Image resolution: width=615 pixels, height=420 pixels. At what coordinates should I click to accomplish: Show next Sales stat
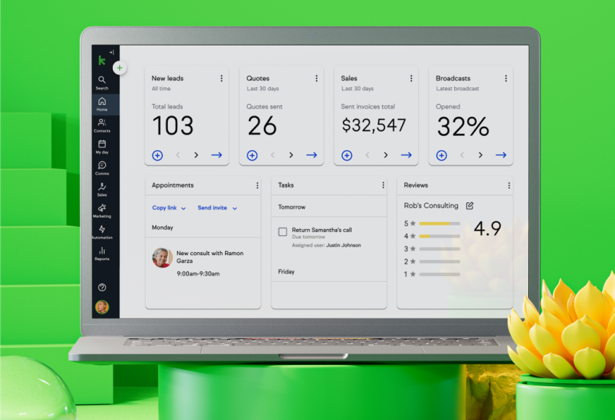[386, 155]
